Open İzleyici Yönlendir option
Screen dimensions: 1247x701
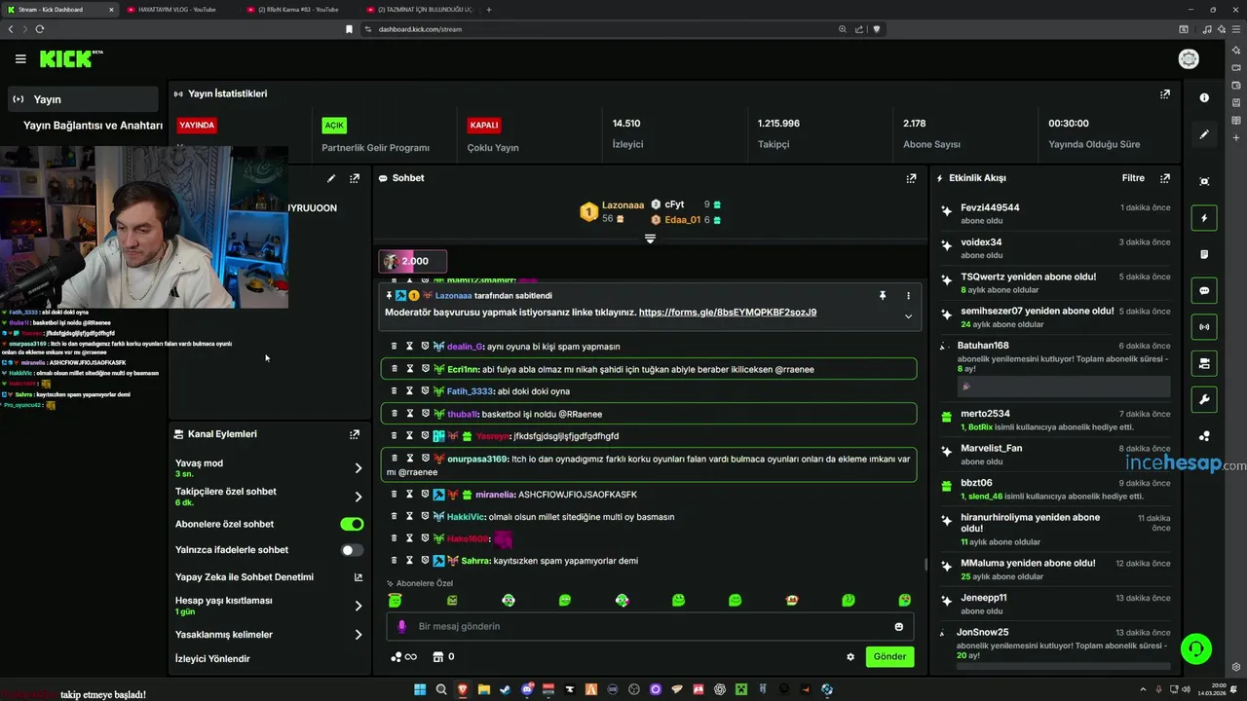pyautogui.click(x=212, y=659)
